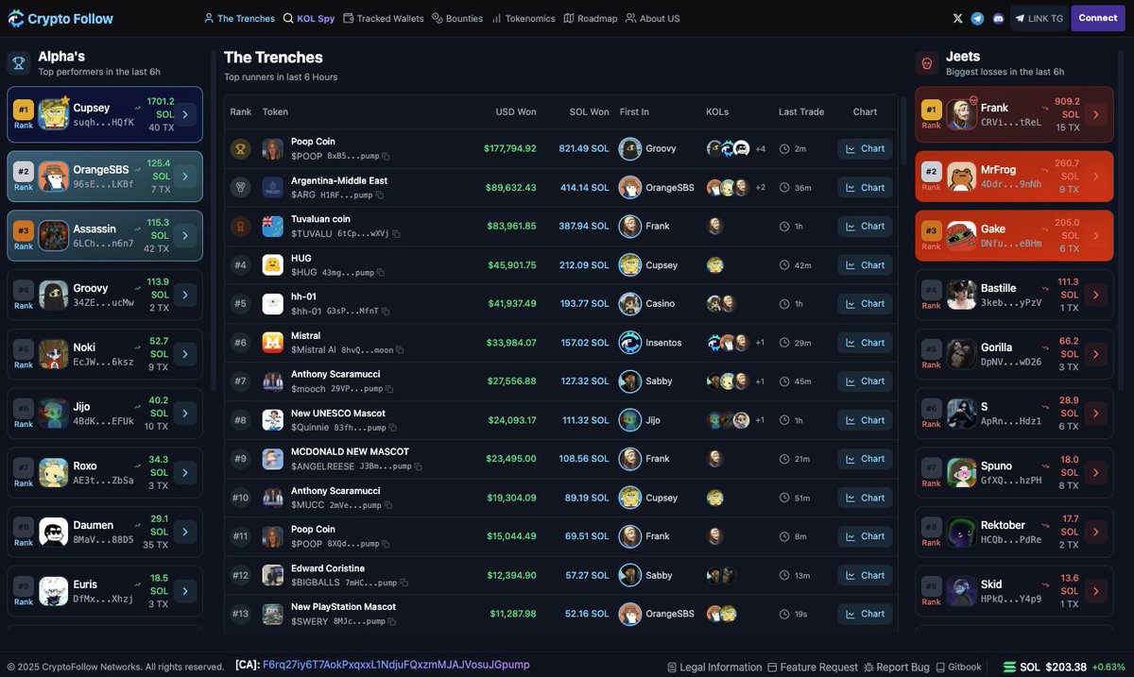
Task: Open KOL Spy nav tab
Action: pyautogui.click(x=309, y=18)
